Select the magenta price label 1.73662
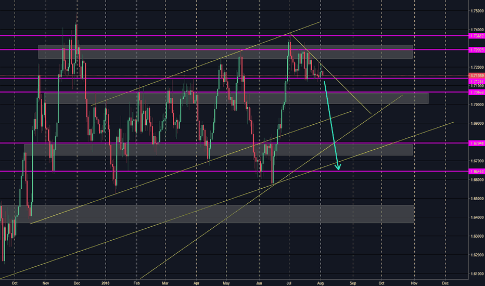This screenshot has width=485, height=286. pyautogui.click(x=477, y=36)
